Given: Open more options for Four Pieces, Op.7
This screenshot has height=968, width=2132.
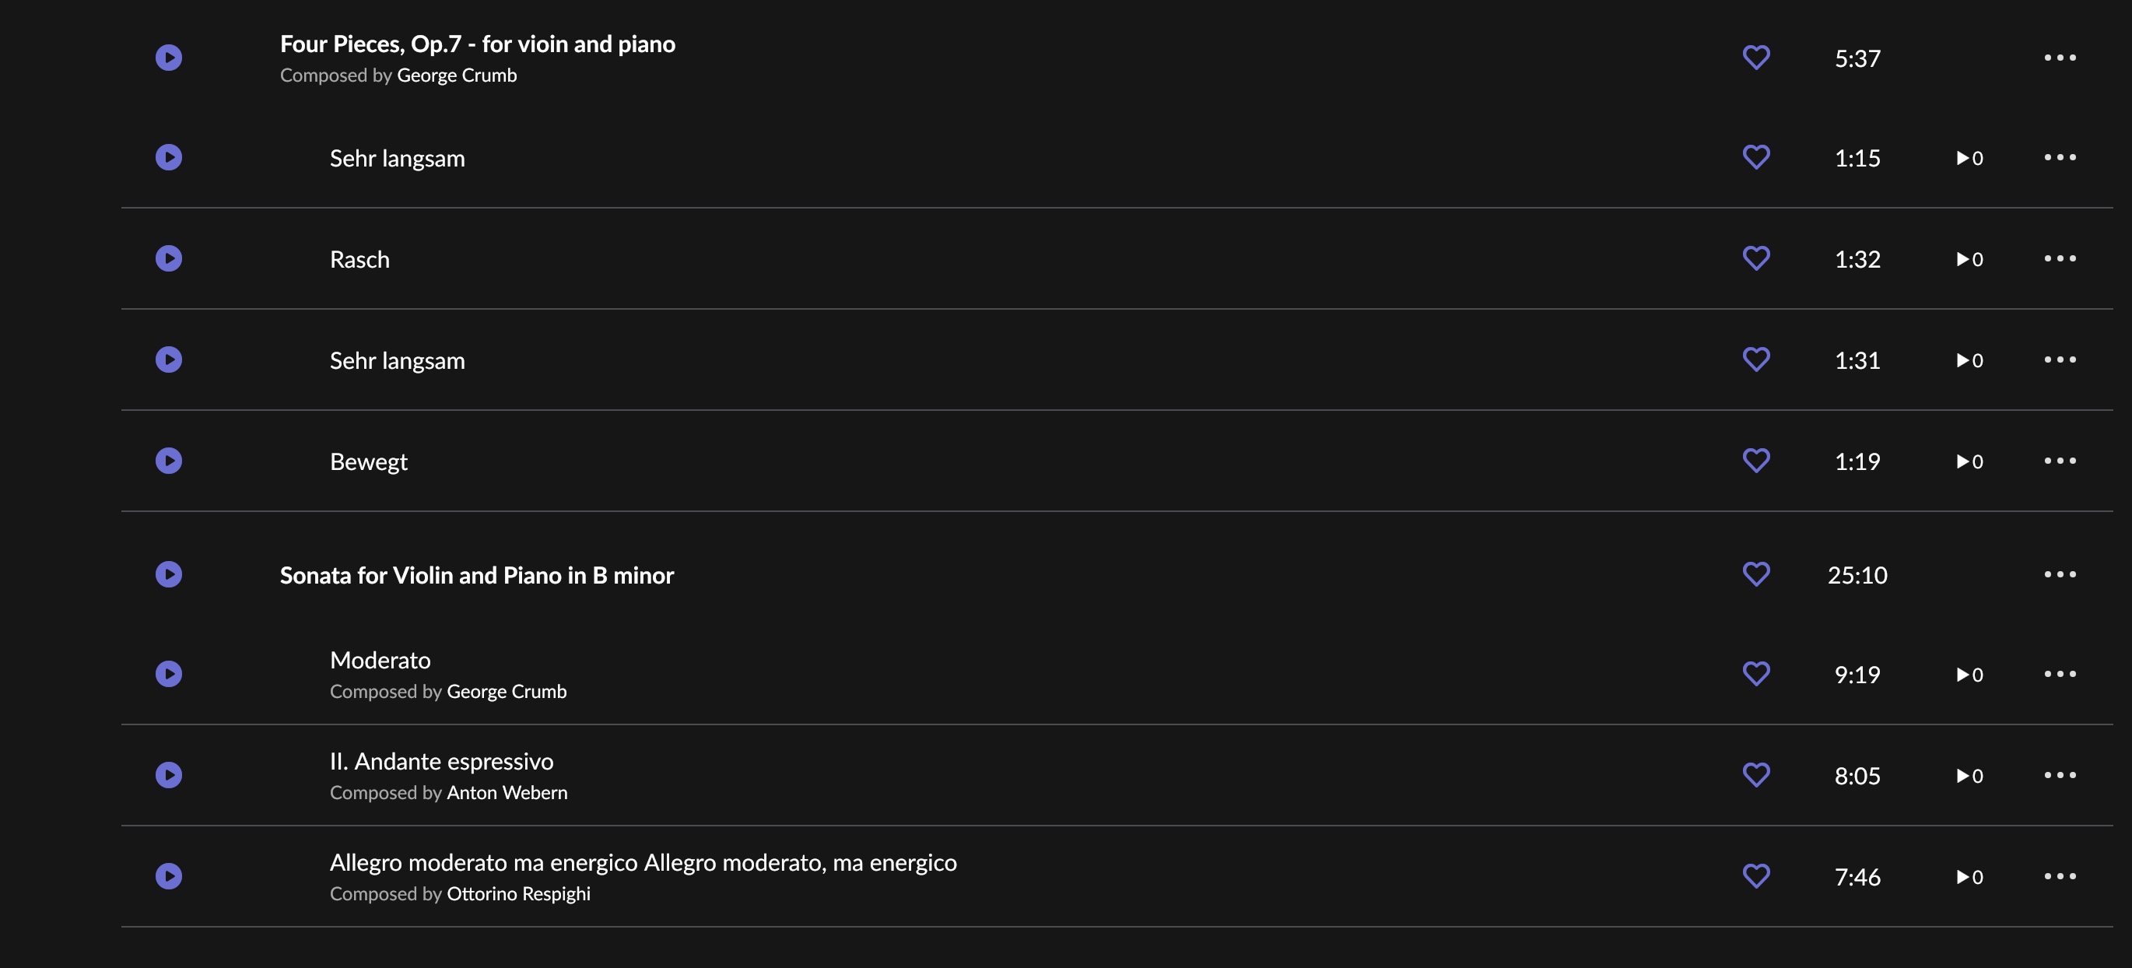Looking at the screenshot, I should pyautogui.click(x=2060, y=58).
